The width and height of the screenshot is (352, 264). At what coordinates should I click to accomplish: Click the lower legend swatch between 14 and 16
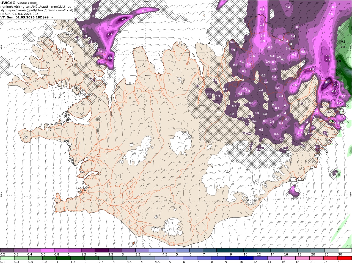coord(274,258)
